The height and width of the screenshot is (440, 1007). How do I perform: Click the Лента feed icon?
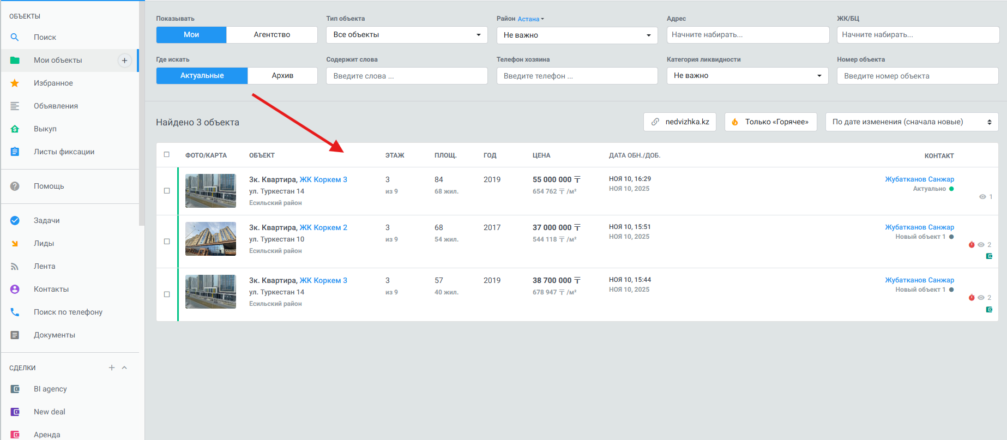tap(15, 266)
